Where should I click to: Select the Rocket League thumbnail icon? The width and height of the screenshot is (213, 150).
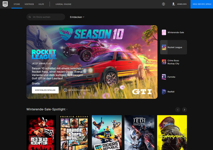(164, 47)
